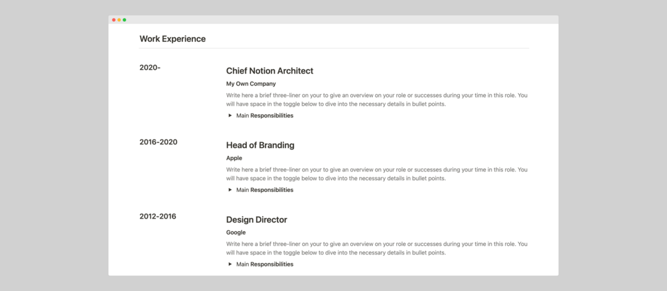Expand Main Responsibilities under Chief Notion Architect
The height and width of the screenshot is (291, 667).
(x=230, y=116)
